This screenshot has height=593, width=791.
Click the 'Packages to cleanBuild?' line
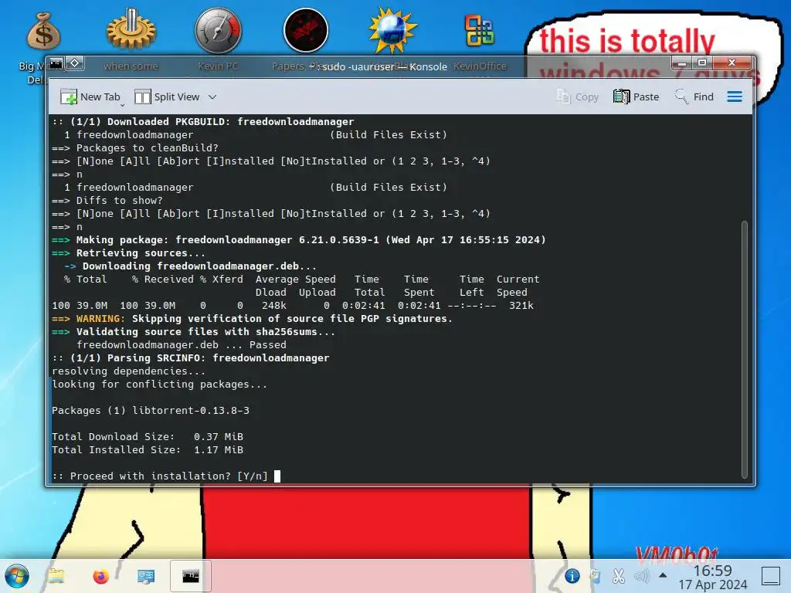[x=134, y=148]
